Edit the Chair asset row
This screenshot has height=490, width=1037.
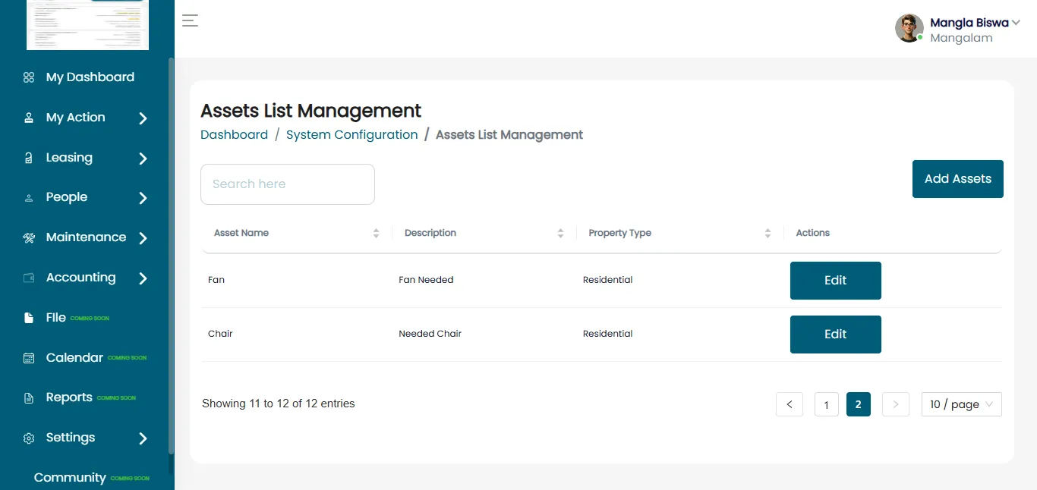pos(836,335)
